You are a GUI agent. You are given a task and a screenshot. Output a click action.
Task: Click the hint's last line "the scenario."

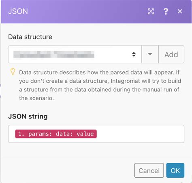[36, 98]
